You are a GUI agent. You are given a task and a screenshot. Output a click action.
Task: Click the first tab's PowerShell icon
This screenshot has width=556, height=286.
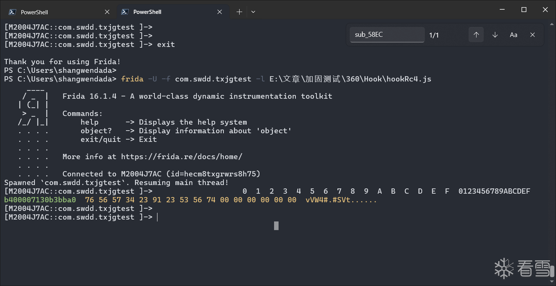click(x=12, y=12)
